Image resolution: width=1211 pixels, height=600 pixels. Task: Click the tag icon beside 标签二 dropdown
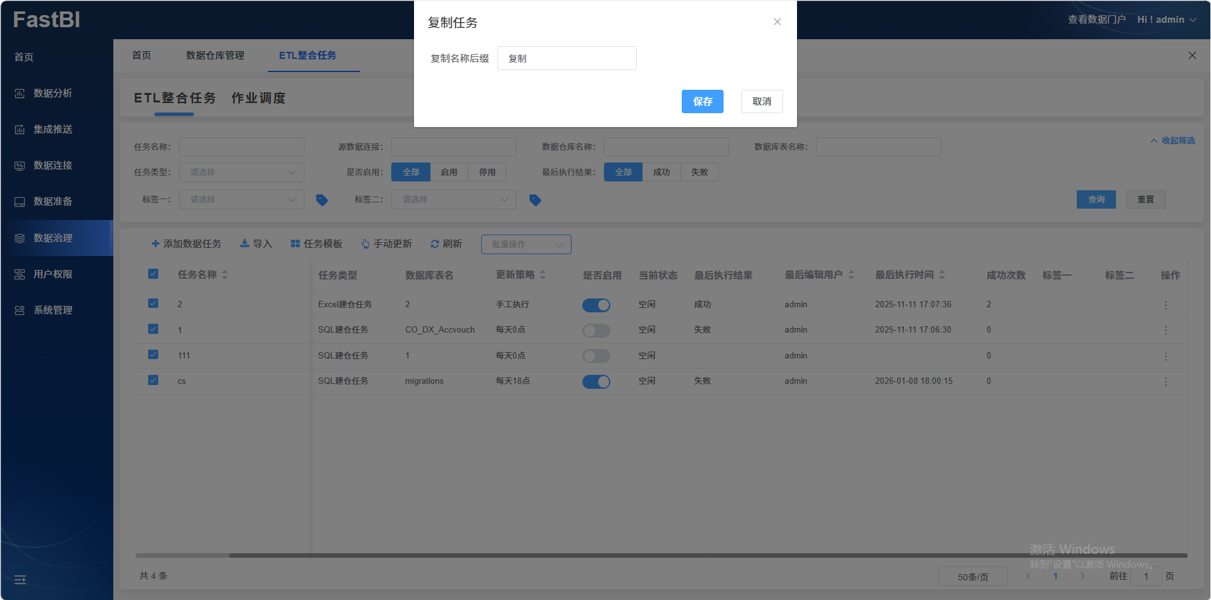click(x=535, y=200)
